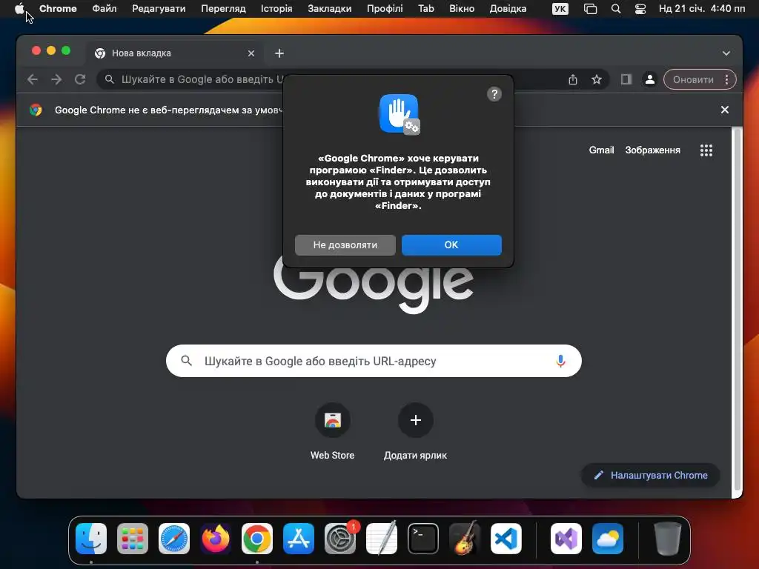Open GarageBand from the Dock

click(465, 539)
